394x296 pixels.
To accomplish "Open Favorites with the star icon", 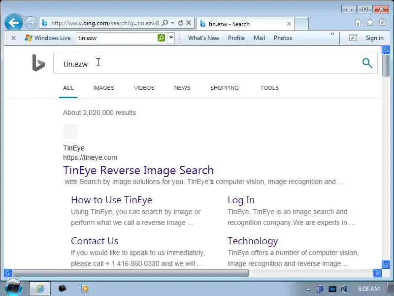I will click(x=370, y=23).
